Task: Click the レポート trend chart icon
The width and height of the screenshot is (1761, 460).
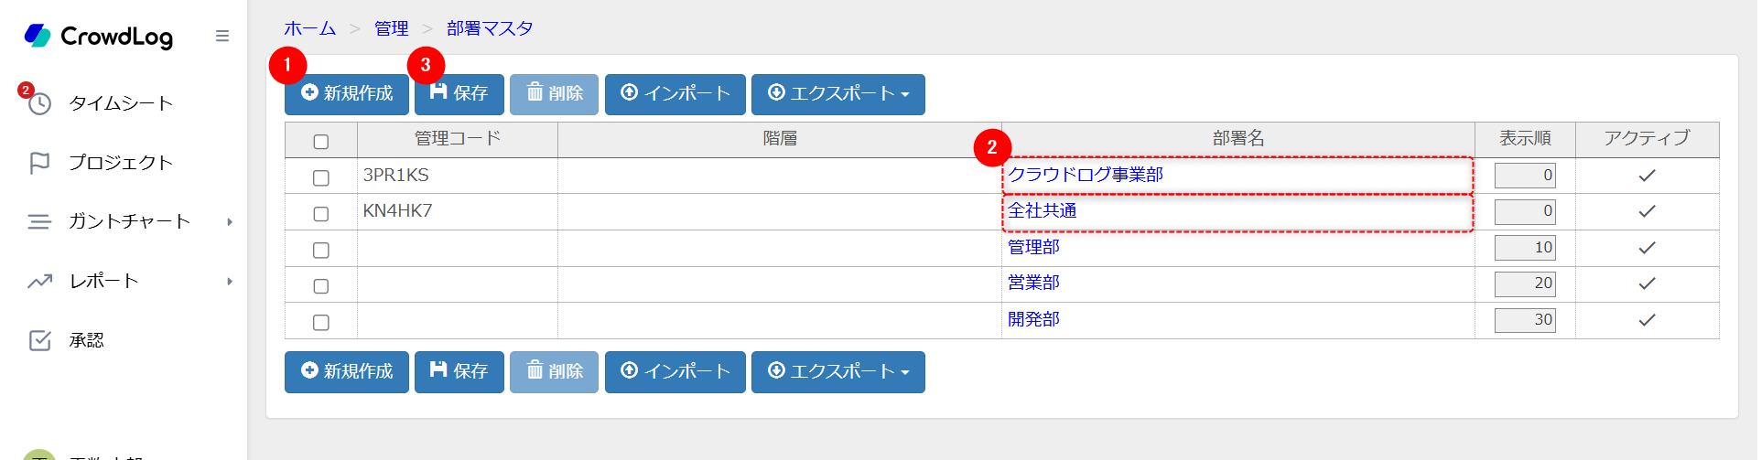Action: [x=39, y=281]
